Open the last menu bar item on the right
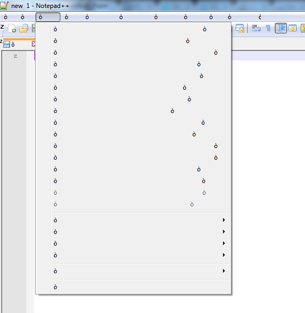The height and width of the screenshot is (313, 305). [x=260, y=17]
